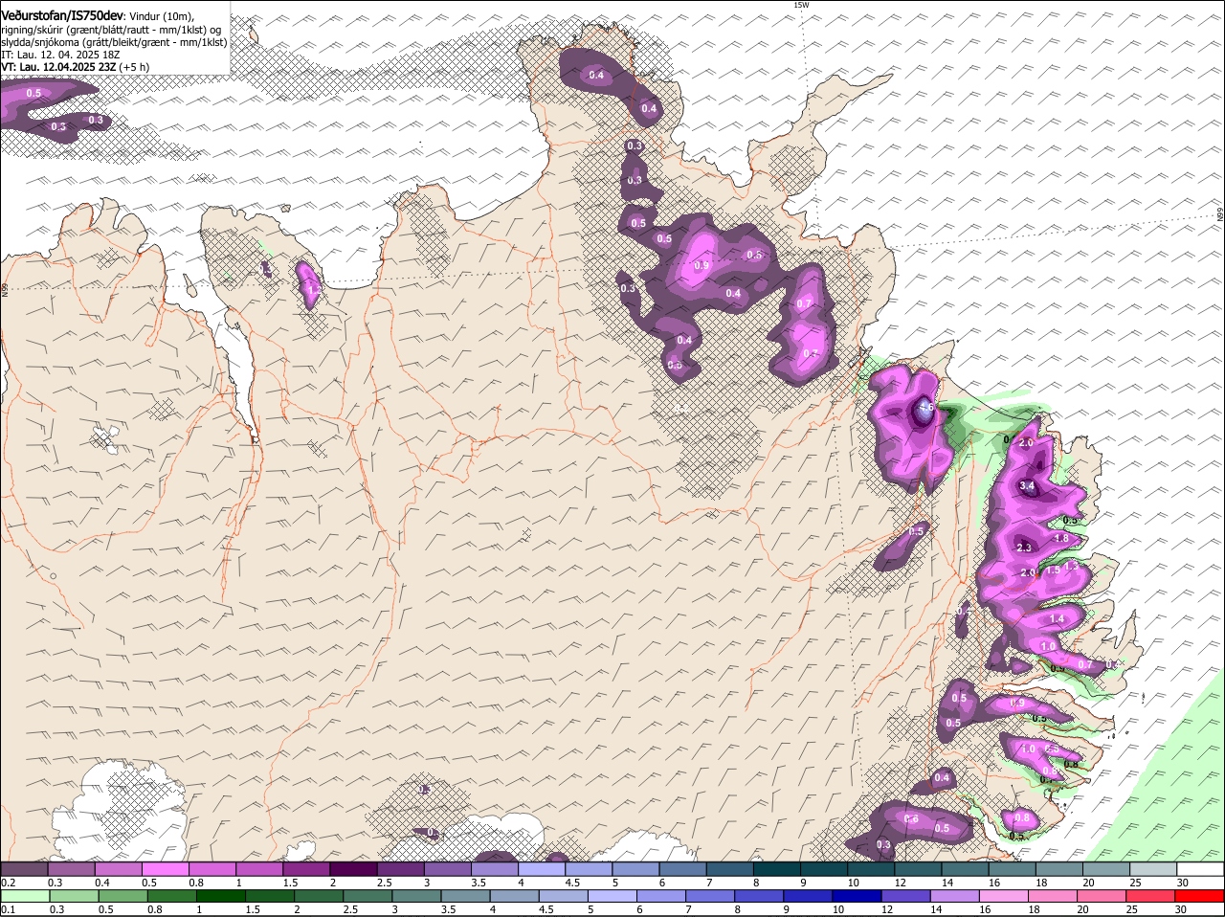Pick upper legend swatch between 8 and 9
Image resolution: width=1225 pixels, height=917 pixels.
pyautogui.click(x=777, y=869)
